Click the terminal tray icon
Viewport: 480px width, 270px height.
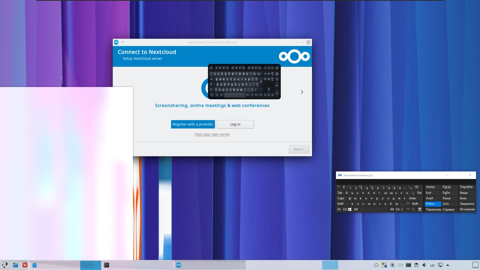(x=408, y=265)
